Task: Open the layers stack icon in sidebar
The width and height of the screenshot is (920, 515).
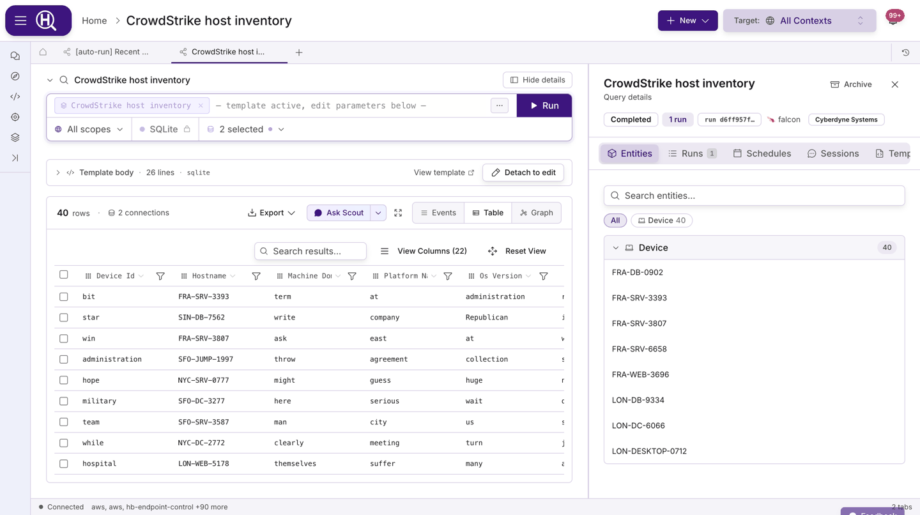Action: (x=15, y=138)
